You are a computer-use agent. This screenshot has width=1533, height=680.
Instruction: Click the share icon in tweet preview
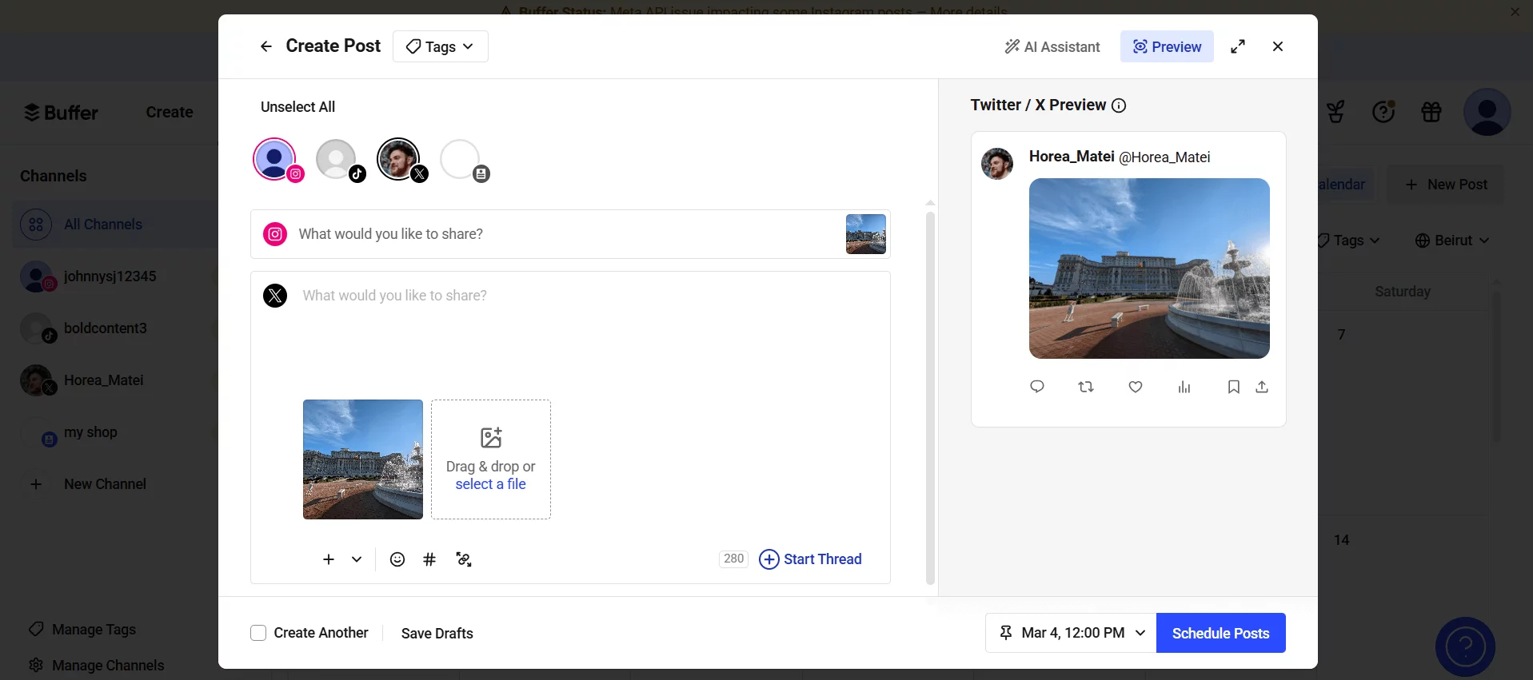(1262, 387)
